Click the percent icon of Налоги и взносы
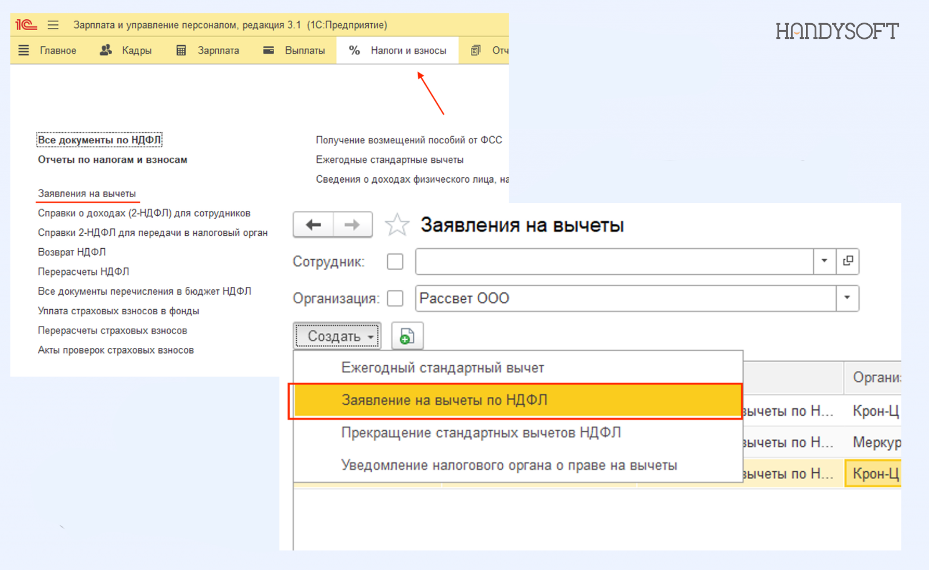This screenshot has width=929, height=570. point(354,50)
